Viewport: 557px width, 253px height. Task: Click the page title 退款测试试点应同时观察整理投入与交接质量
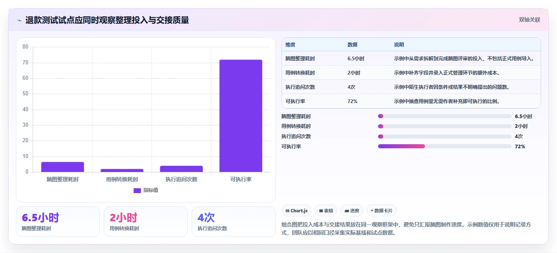(107, 20)
